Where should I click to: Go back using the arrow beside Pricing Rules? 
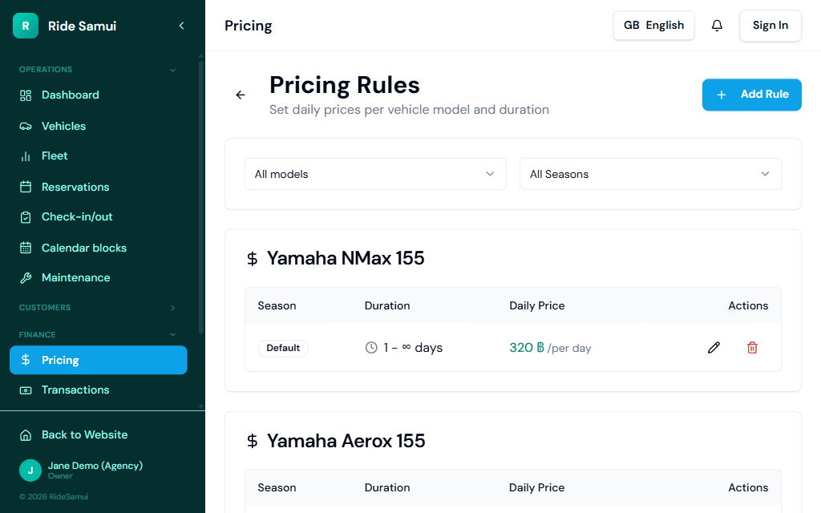tap(241, 95)
